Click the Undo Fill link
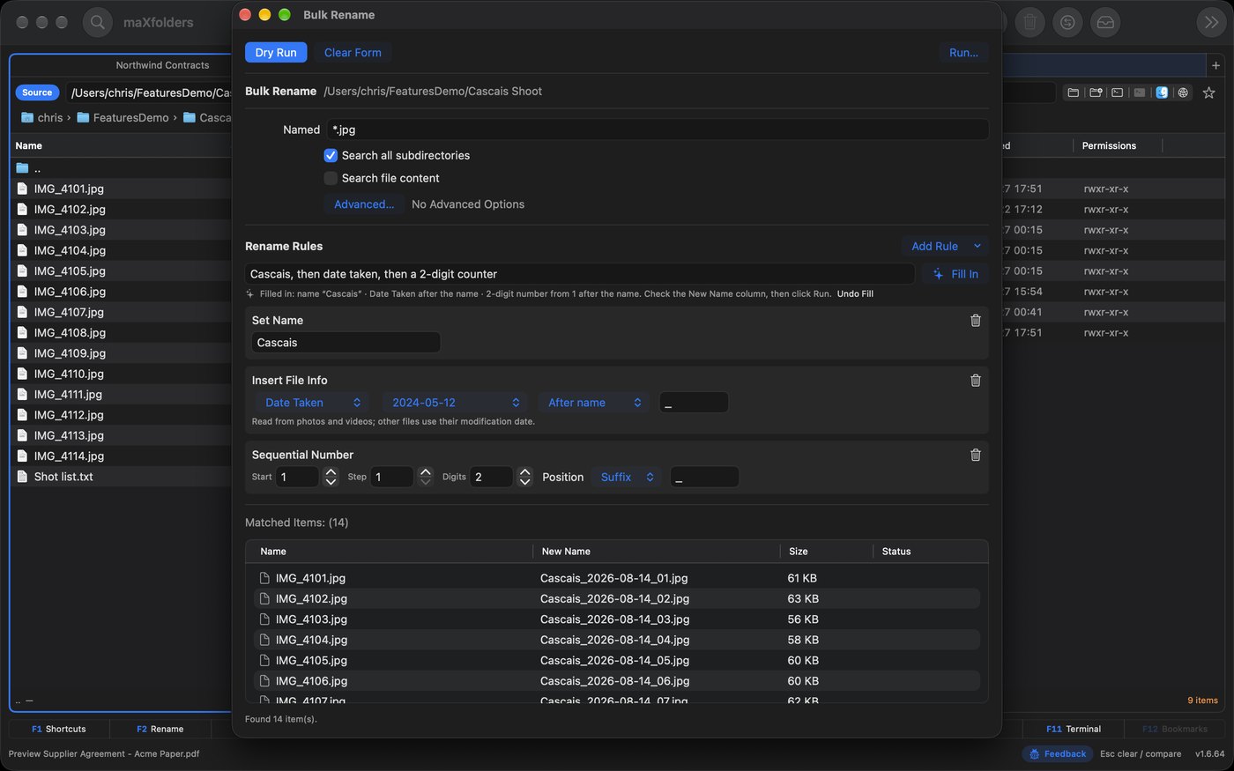The height and width of the screenshot is (771, 1234). click(855, 294)
